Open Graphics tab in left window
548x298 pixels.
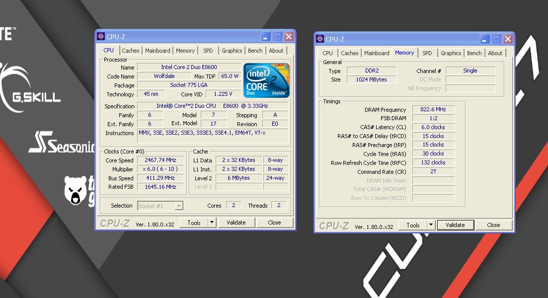tap(232, 51)
